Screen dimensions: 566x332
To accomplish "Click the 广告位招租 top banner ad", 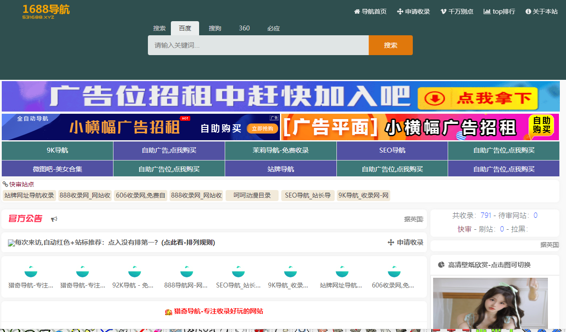I will 280,96.
